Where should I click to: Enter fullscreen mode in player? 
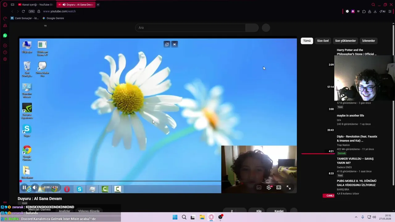pos(289,187)
